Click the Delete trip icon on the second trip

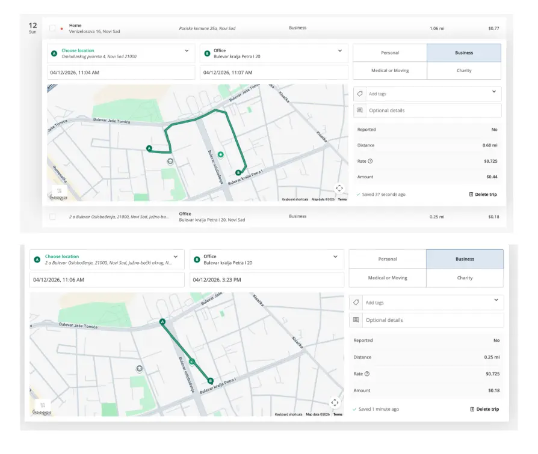coord(472,408)
